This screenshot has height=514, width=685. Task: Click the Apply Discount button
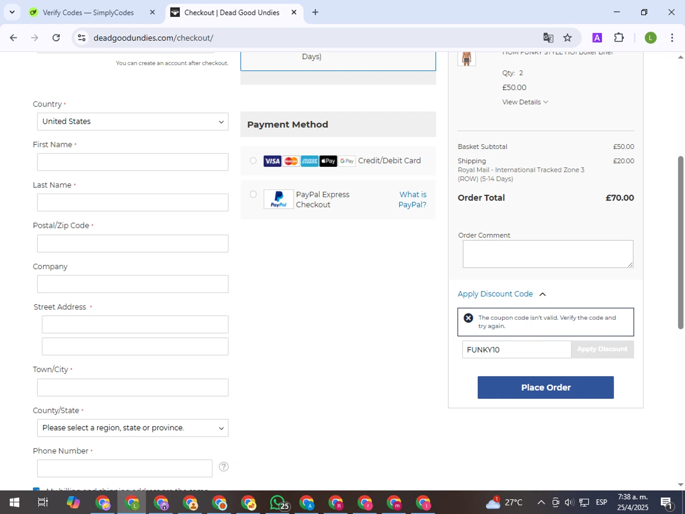tap(602, 349)
